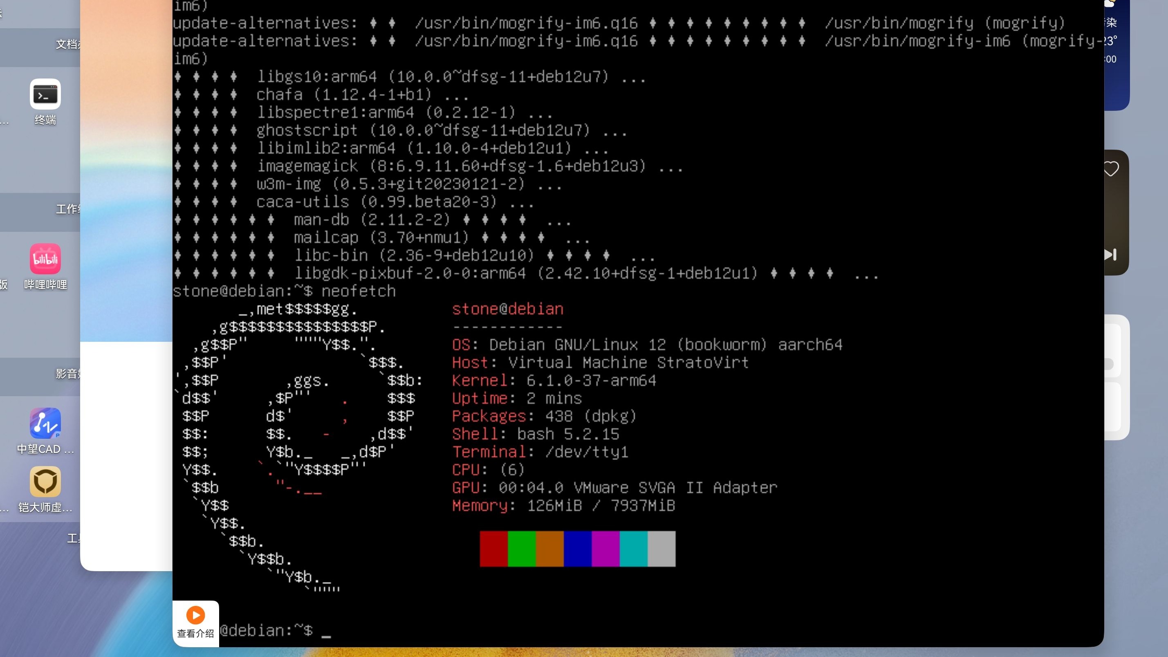The height and width of the screenshot is (657, 1168).
Task: Click the 'libspectre1:arm64 (0.2.12-1)' line
Action: [363, 112]
